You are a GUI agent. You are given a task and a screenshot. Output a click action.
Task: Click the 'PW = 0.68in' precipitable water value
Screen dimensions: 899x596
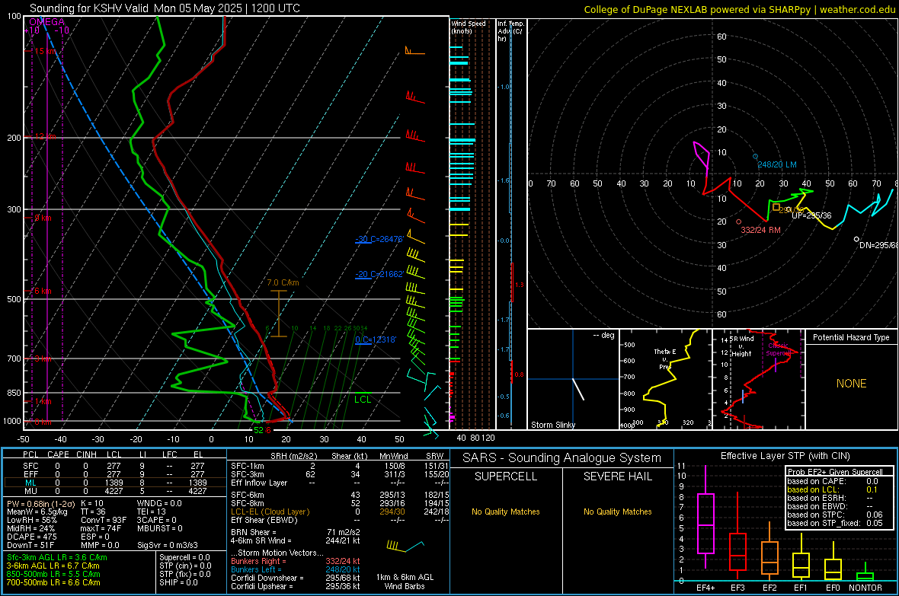pos(40,503)
